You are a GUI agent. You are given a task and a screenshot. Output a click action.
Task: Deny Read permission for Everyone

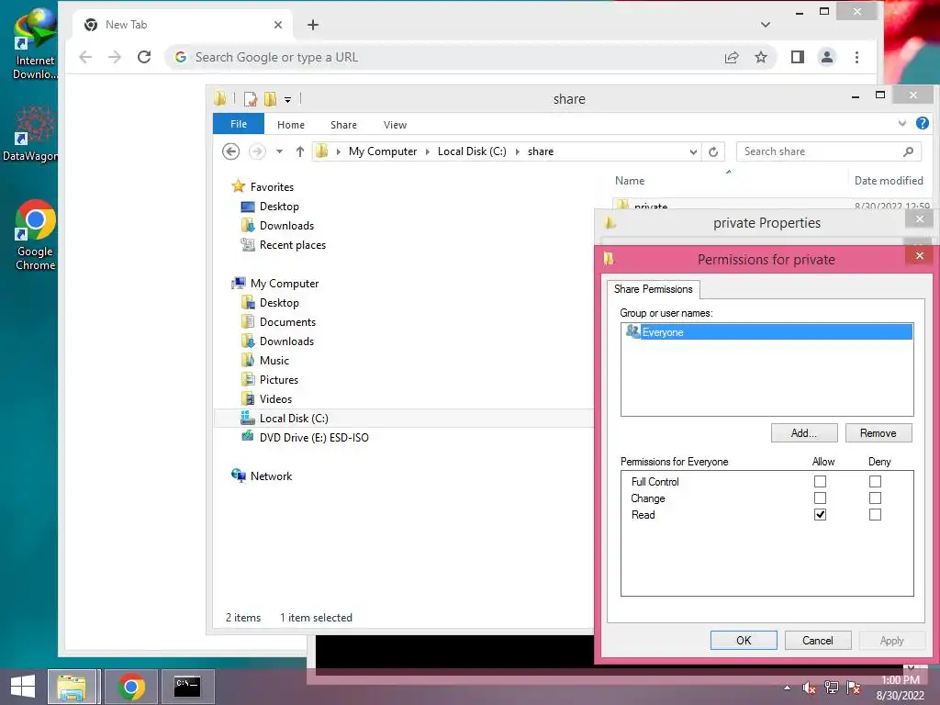click(875, 514)
